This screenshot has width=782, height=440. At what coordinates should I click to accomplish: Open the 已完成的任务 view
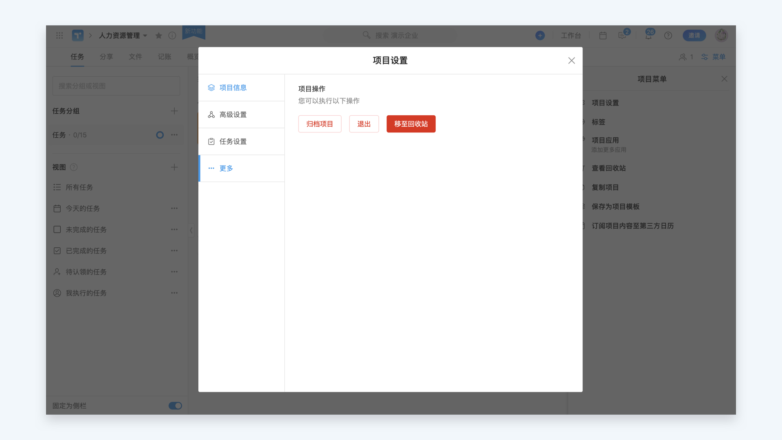point(86,251)
